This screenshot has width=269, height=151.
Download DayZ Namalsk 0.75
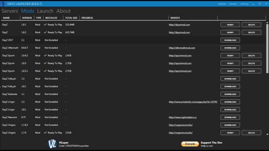(230, 117)
